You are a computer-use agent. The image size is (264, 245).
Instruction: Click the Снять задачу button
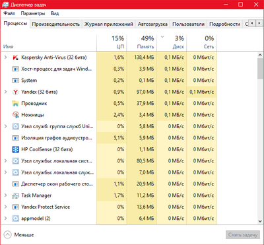[x=243, y=235]
